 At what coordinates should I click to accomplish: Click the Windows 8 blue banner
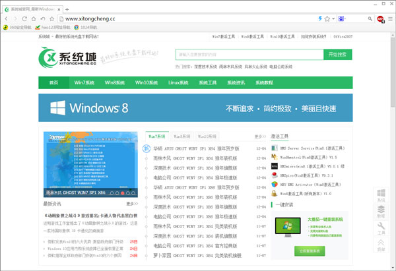(x=195, y=107)
